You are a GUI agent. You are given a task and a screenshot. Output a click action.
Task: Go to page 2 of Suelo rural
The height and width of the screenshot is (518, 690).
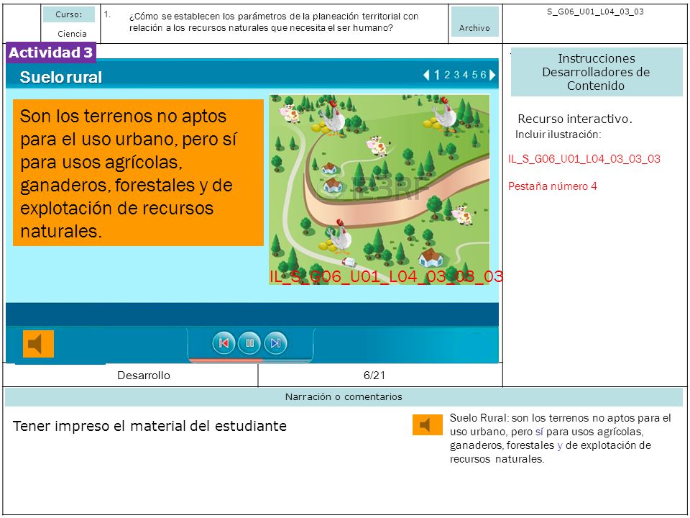click(x=447, y=75)
